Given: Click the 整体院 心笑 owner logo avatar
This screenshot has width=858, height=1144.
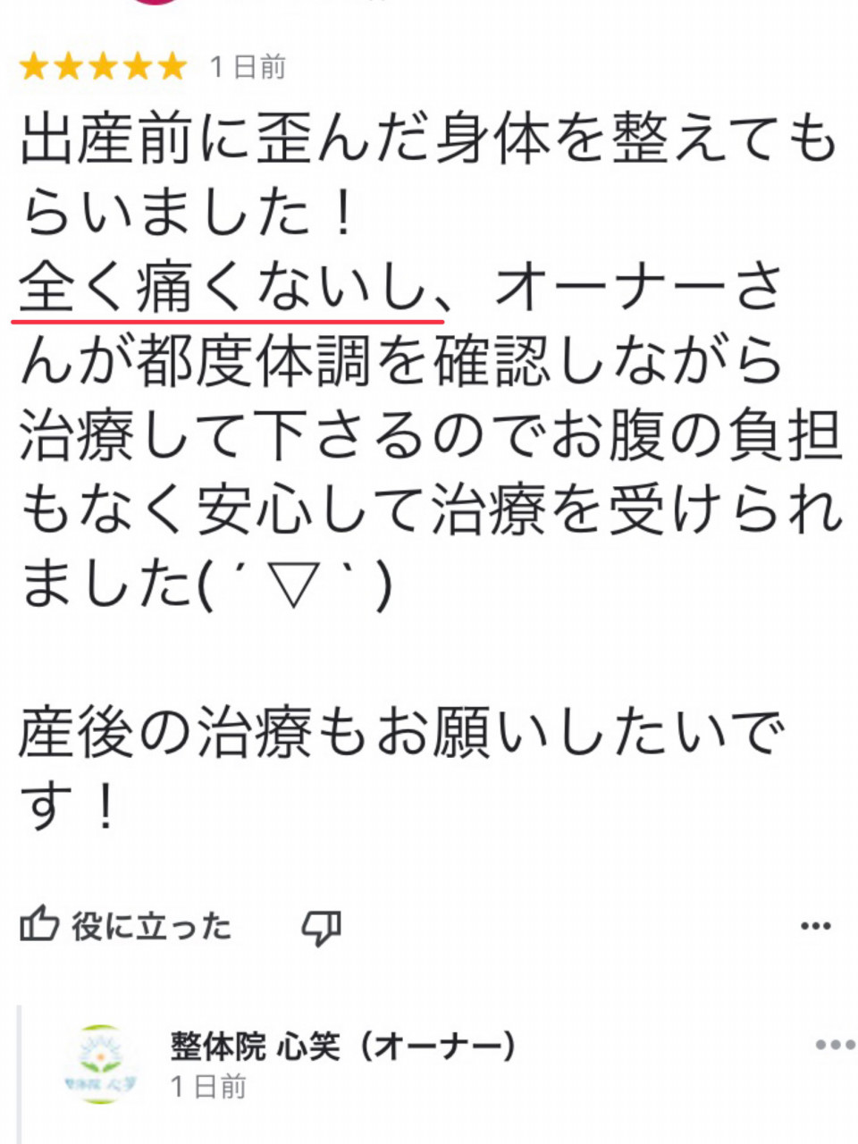Looking at the screenshot, I should point(100,1064).
